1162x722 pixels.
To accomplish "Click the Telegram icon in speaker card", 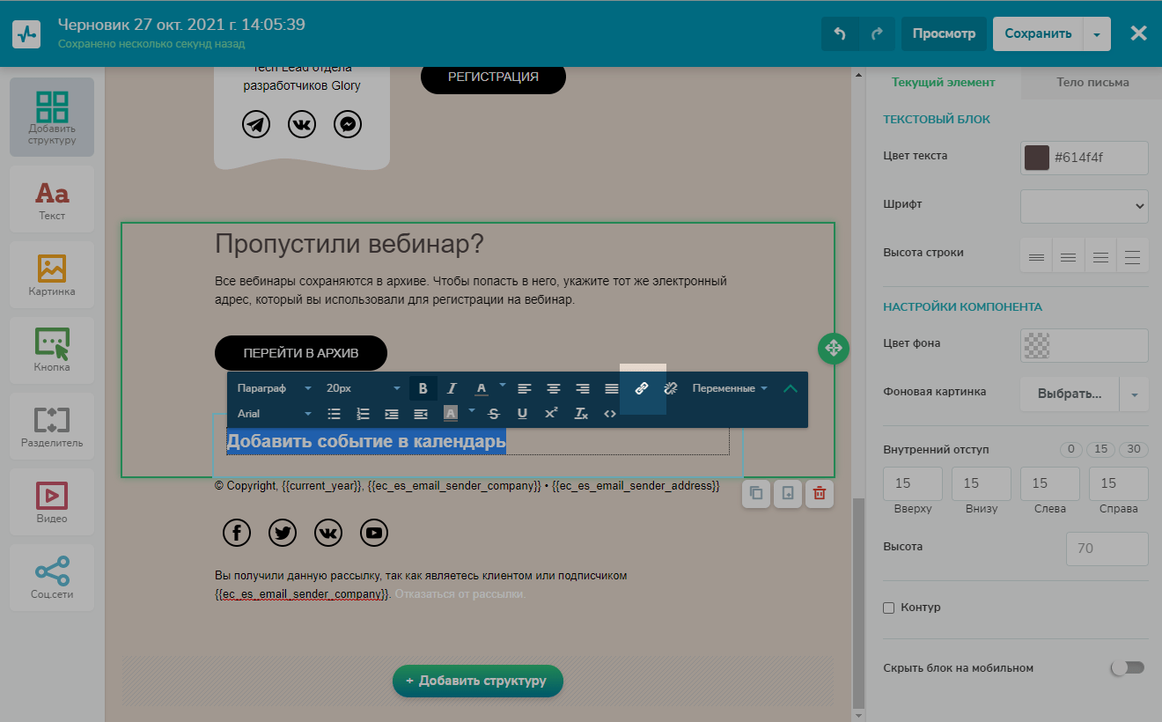I will click(x=256, y=124).
